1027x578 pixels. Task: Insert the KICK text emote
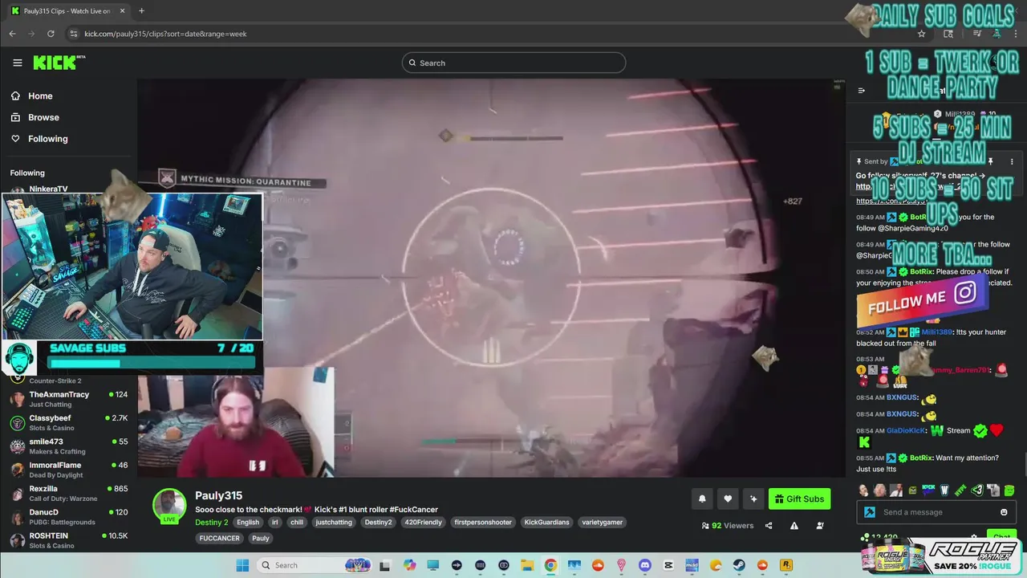click(928, 490)
